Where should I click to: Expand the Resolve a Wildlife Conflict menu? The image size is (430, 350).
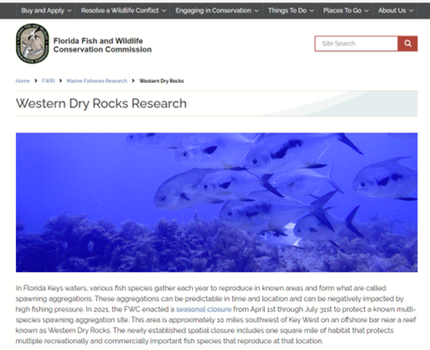[x=123, y=10]
